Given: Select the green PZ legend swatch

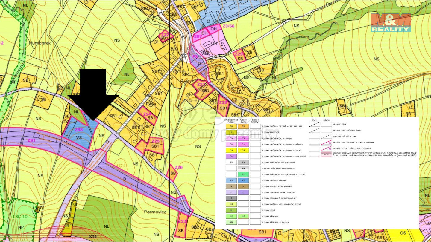Looking at the screenshot, I should pos(243,174).
